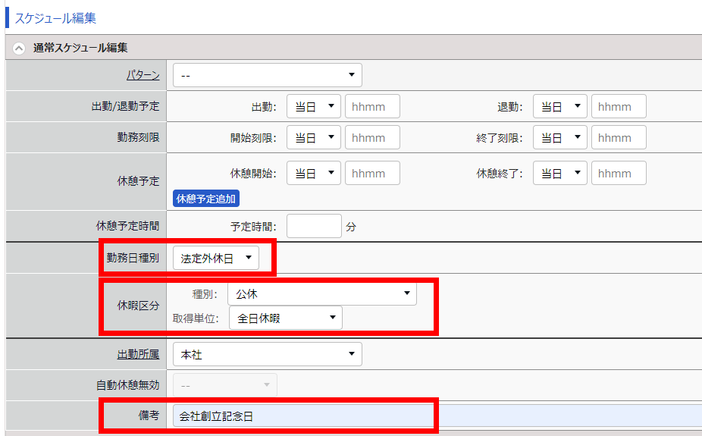Open the 種別 dropdown showing 公休
The height and width of the screenshot is (436, 702).
point(322,294)
